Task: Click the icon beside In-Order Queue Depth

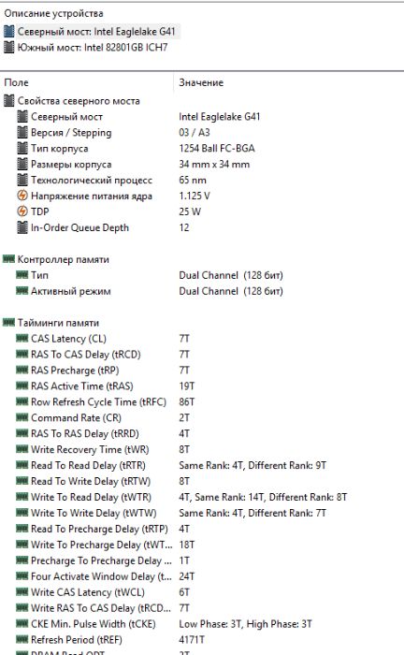Action: click(x=22, y=228)
